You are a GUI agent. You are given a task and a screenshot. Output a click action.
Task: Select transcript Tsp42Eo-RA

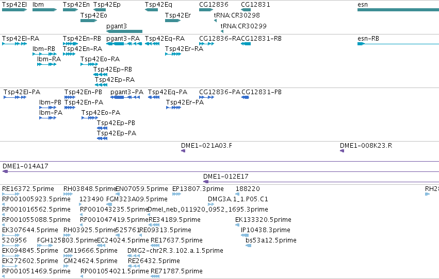[89, 64]
